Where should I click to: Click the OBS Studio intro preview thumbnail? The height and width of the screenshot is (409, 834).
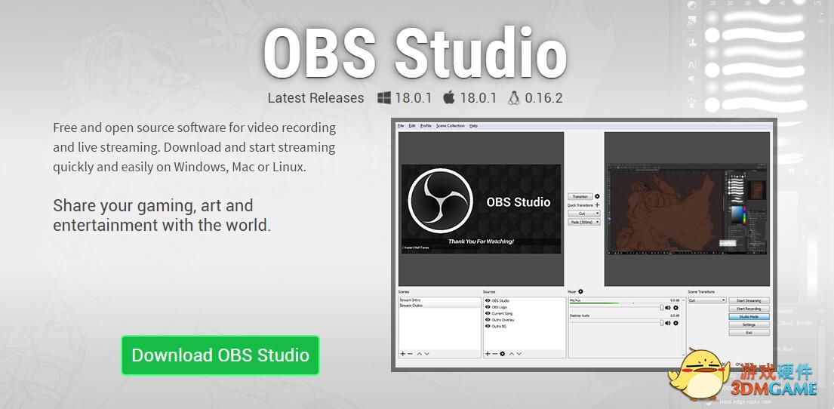click(x=481, y=208)
